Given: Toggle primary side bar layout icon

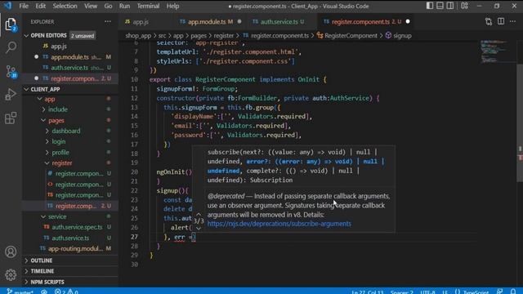Looking at the screenshot, I should click(430, 6).
